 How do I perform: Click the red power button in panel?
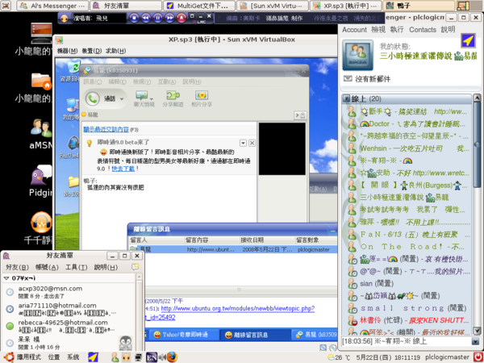tap(478, 357)
